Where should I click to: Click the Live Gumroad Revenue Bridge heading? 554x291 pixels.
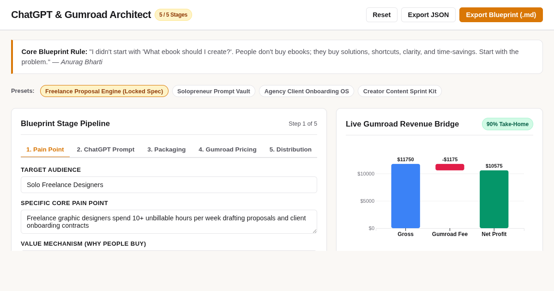[402, 124]
